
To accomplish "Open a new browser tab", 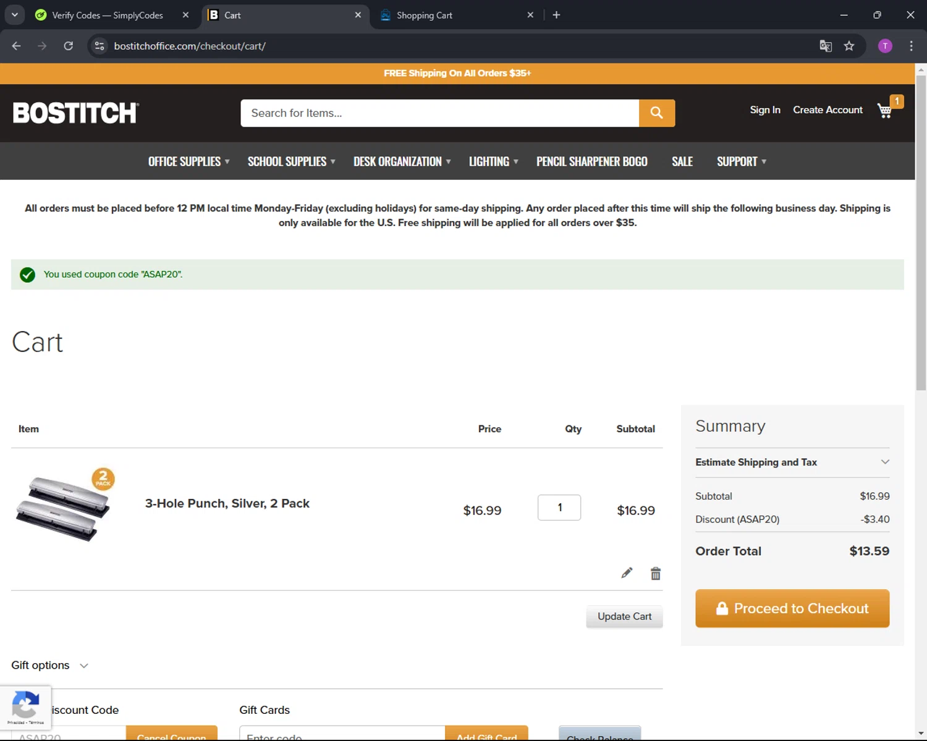I will pos(556,15).
